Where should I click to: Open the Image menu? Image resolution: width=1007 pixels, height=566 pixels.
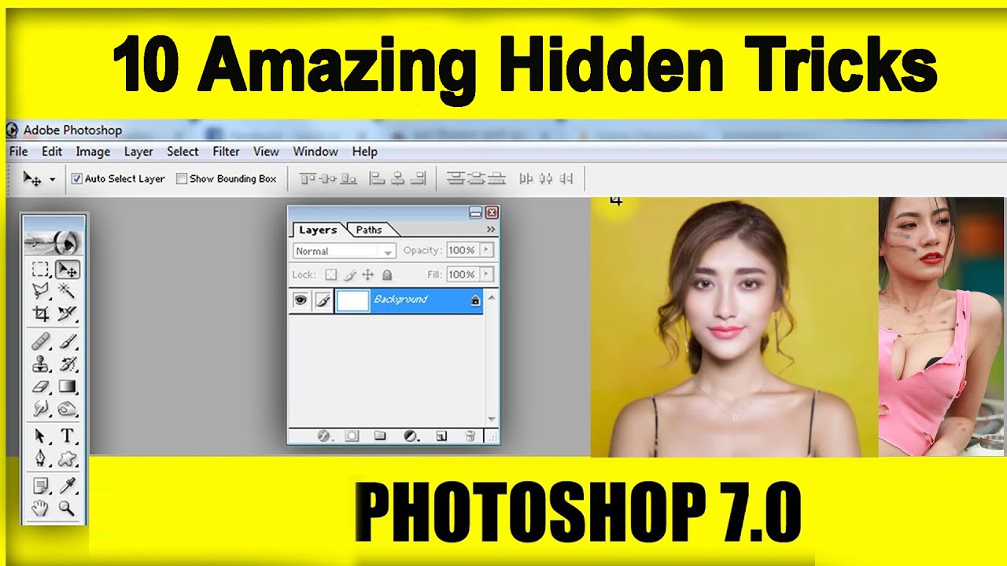click(x=93, y=152)
